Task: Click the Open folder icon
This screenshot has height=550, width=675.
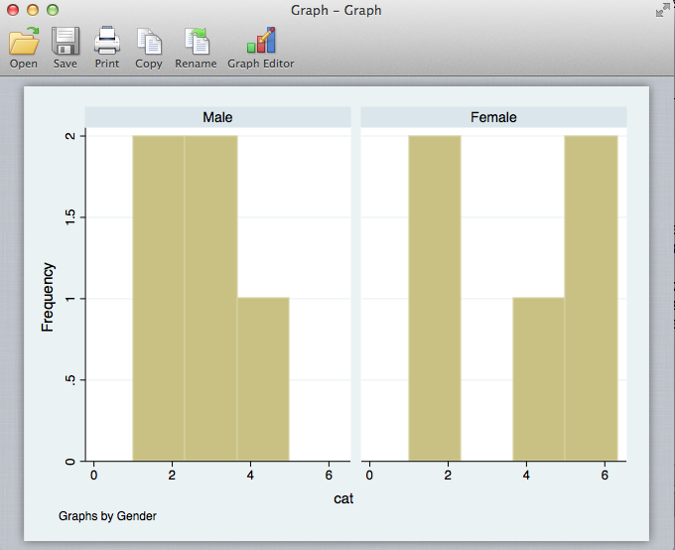Action: 23,42
